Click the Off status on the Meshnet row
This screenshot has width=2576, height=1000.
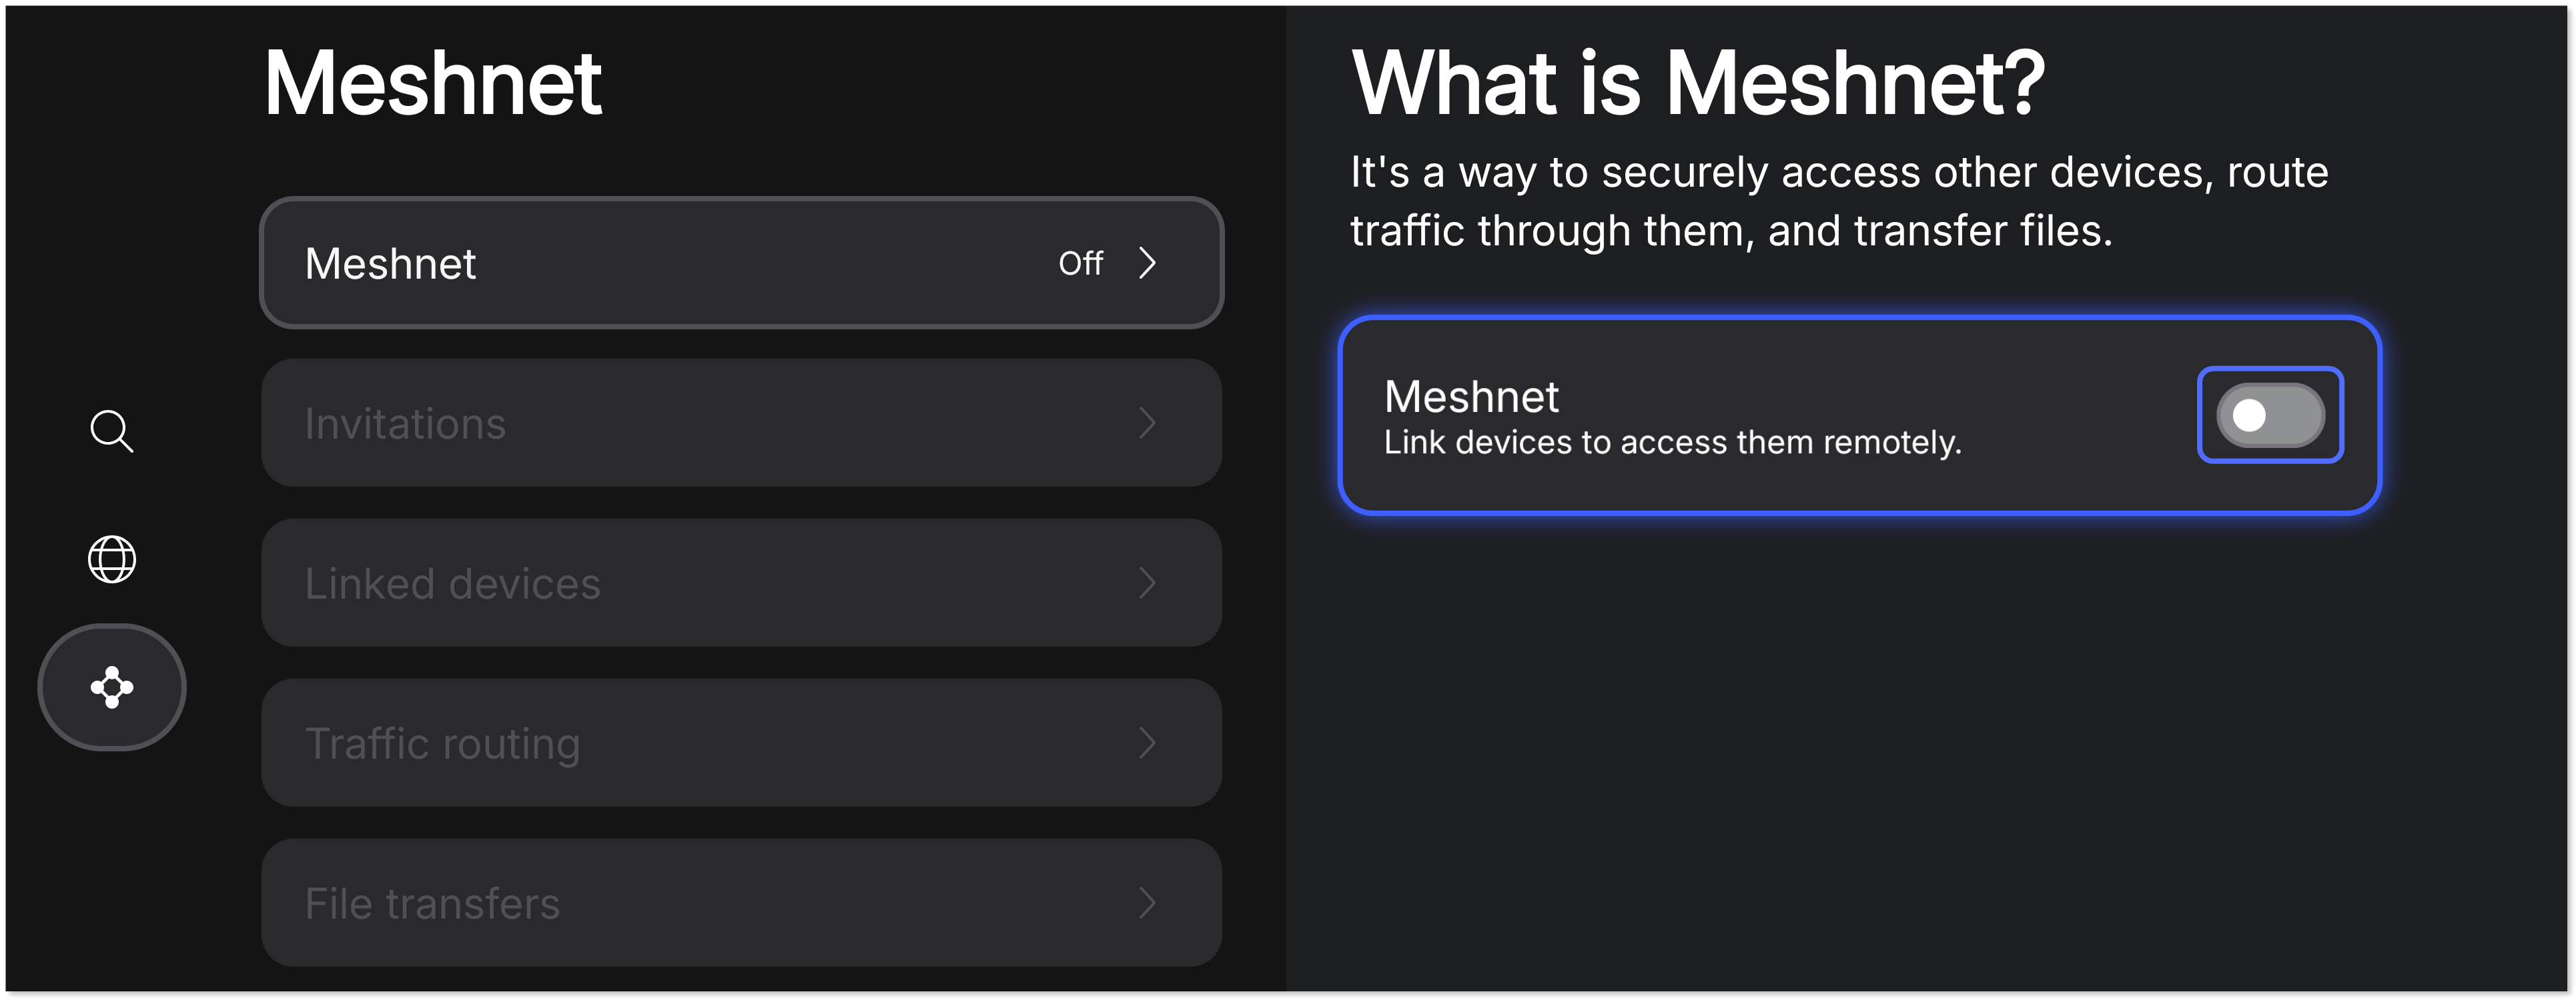(1080, 264)
